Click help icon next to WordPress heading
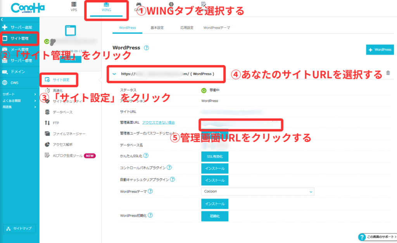This screenshot has width=397, height=243. point(146,48)
